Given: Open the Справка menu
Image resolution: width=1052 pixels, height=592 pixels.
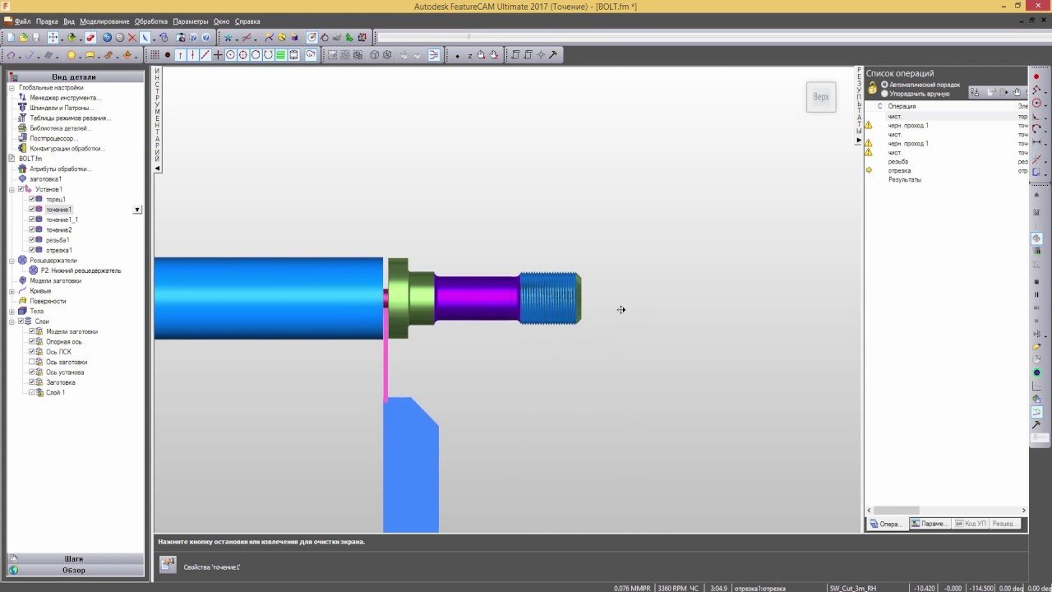Looking at the screenshot, I should pos(247,21).
